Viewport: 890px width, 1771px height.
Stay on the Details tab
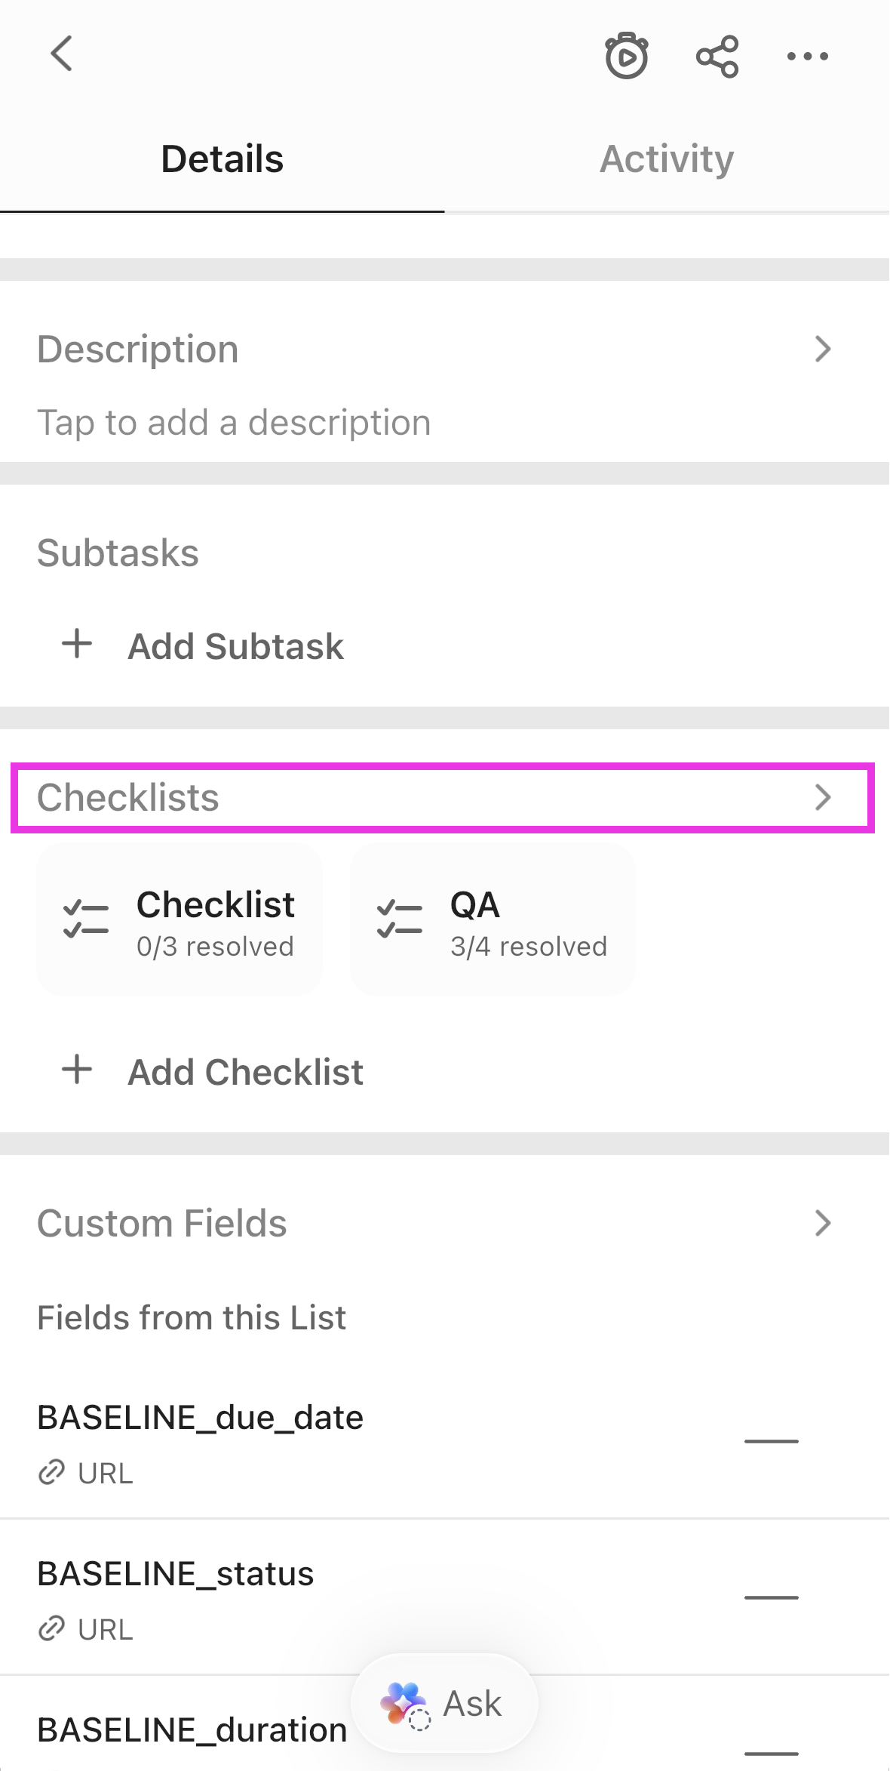[x=222, y=159]
